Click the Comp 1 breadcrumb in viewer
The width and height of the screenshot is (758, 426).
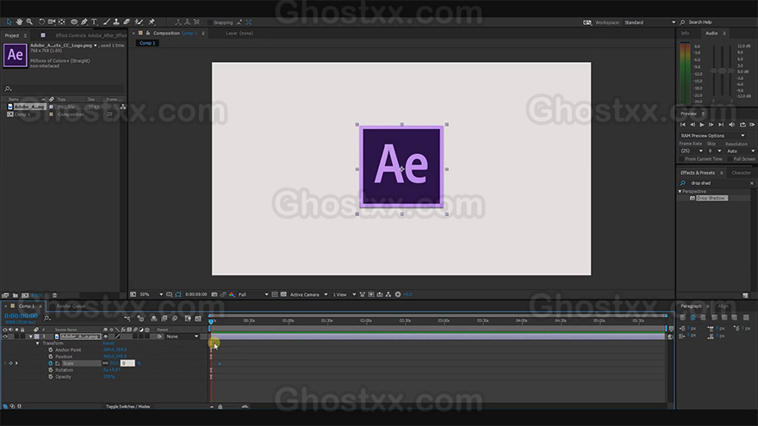(147, 43)
